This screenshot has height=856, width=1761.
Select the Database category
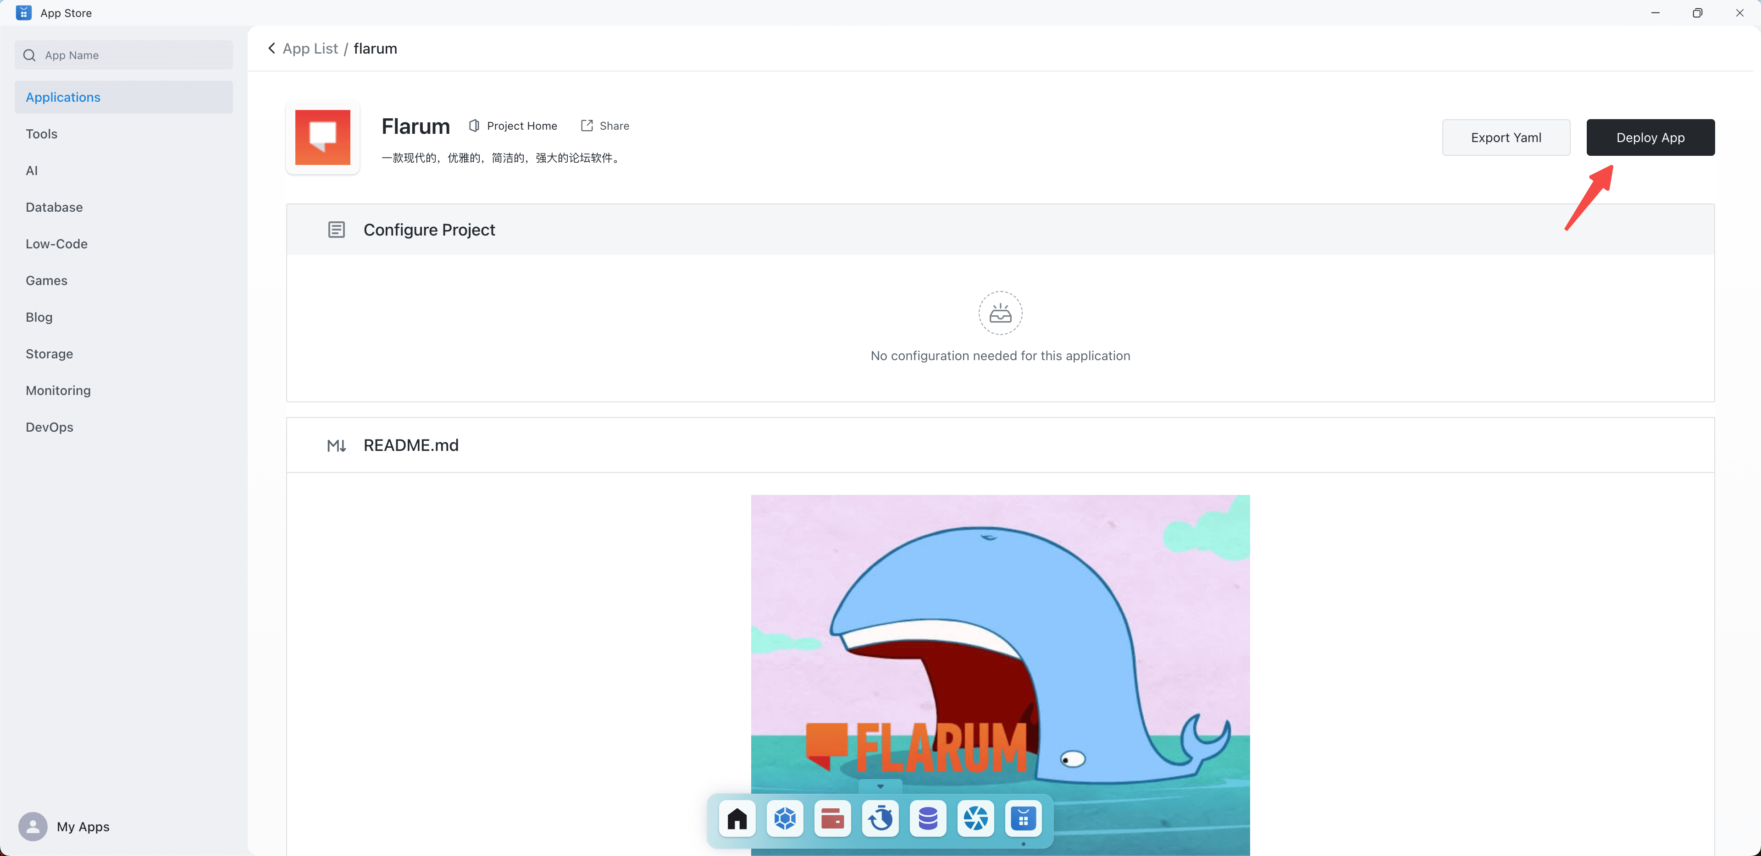tap(54, 207)
